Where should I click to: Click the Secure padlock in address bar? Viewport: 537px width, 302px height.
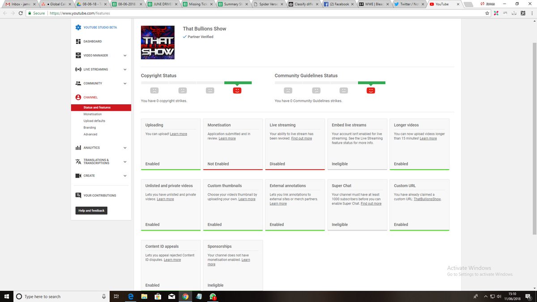click(30, 13)
